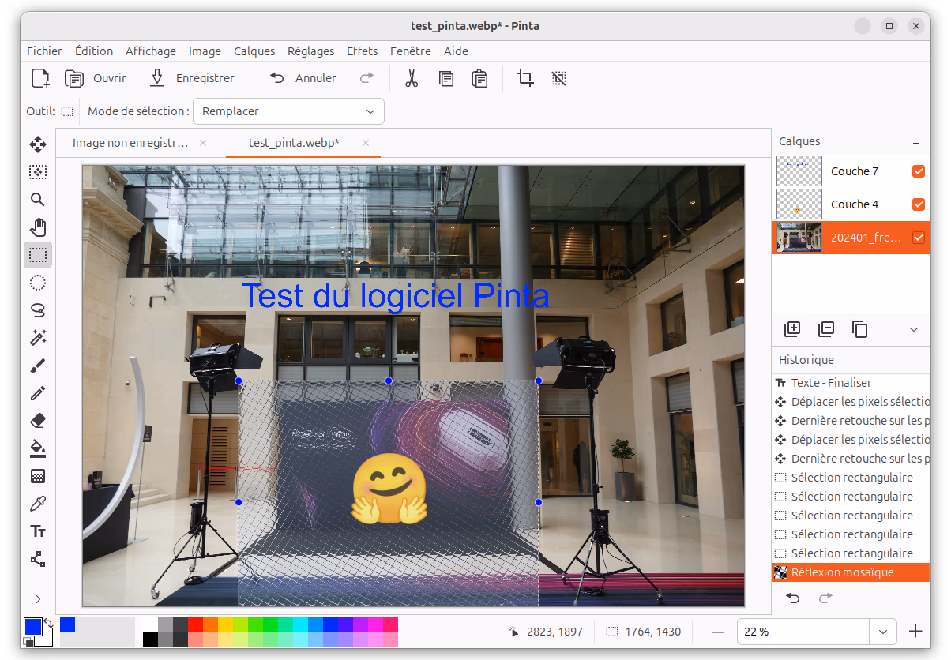Image resolution: width=951 pixels, height=660 pixels.
Task: Crop the image to the selection
Action: coord(525,78)
